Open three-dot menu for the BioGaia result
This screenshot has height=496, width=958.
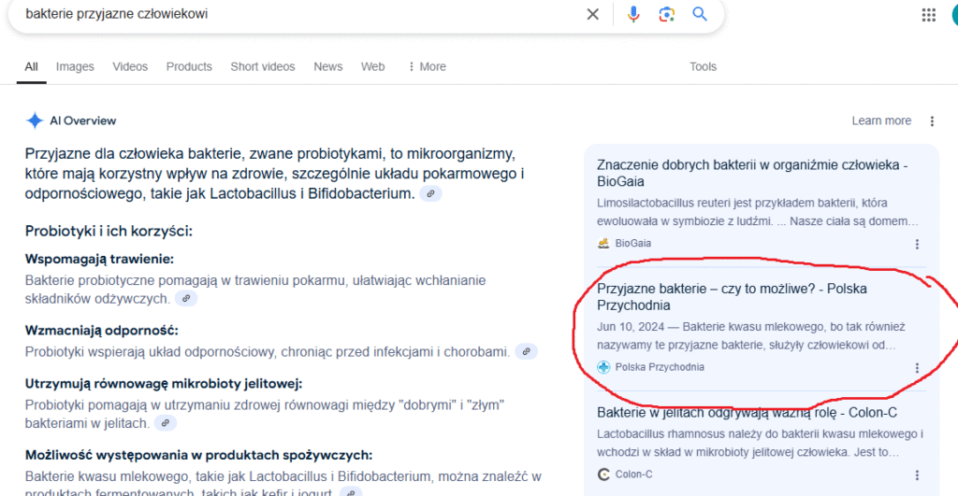[917, 244]
